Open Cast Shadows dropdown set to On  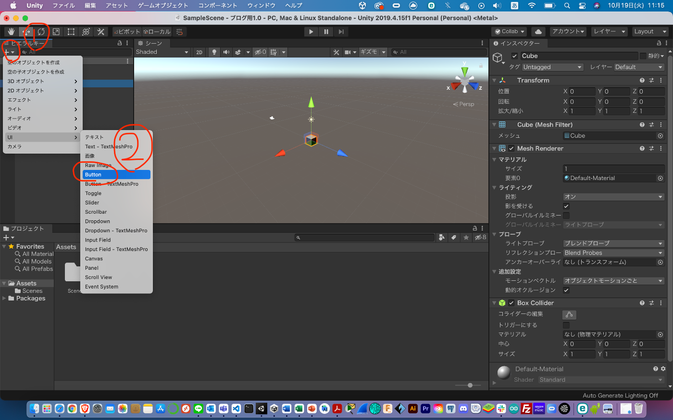coord(614,197)
